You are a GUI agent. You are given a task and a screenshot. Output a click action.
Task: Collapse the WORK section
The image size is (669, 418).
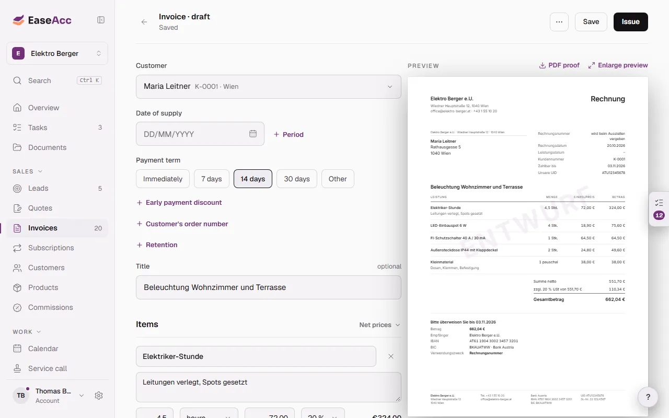coord(27,332)
